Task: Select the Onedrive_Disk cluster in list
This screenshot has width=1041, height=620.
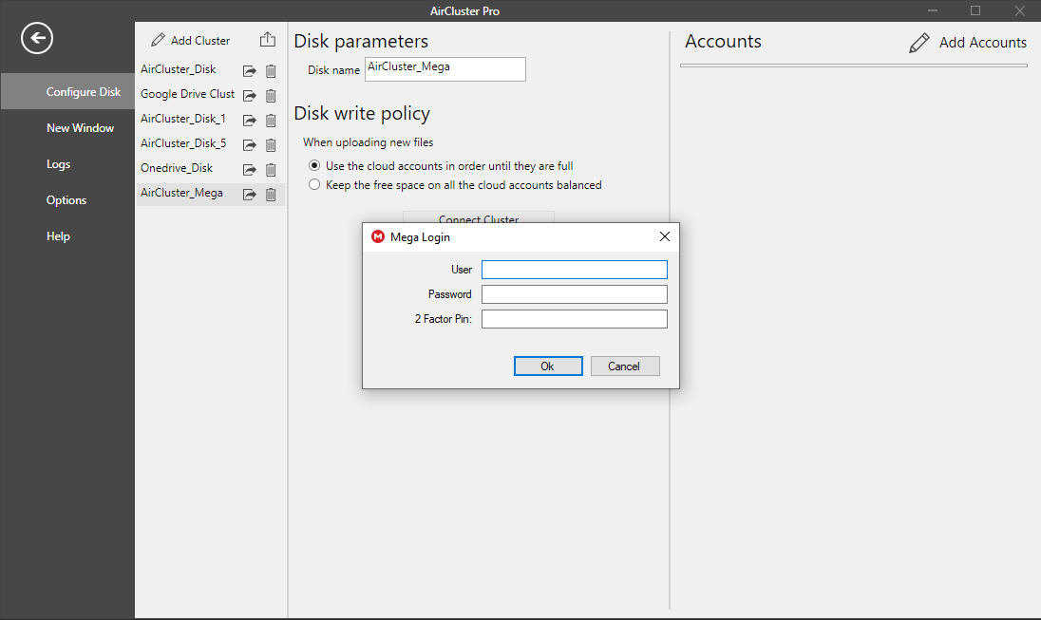Action: click(177, 168)
